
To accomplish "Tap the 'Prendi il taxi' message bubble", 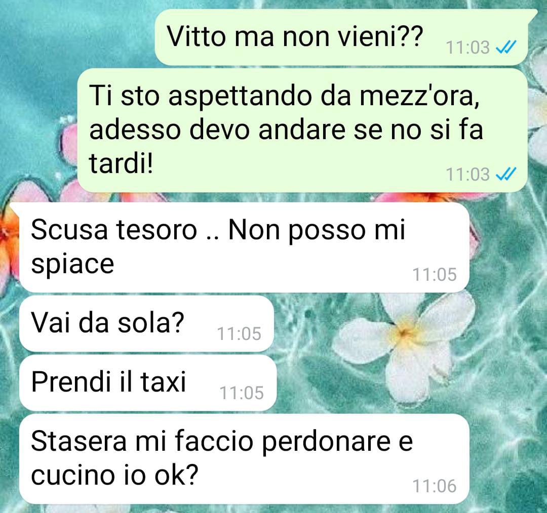I will coord(148,383).
